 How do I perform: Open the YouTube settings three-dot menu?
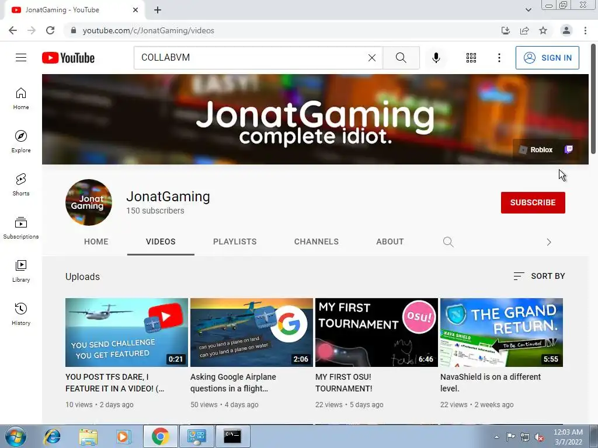tap(499, 58)
